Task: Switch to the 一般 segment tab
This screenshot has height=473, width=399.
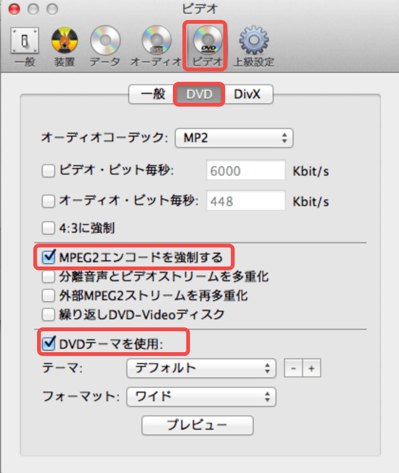Action: (x=152, y=94)
